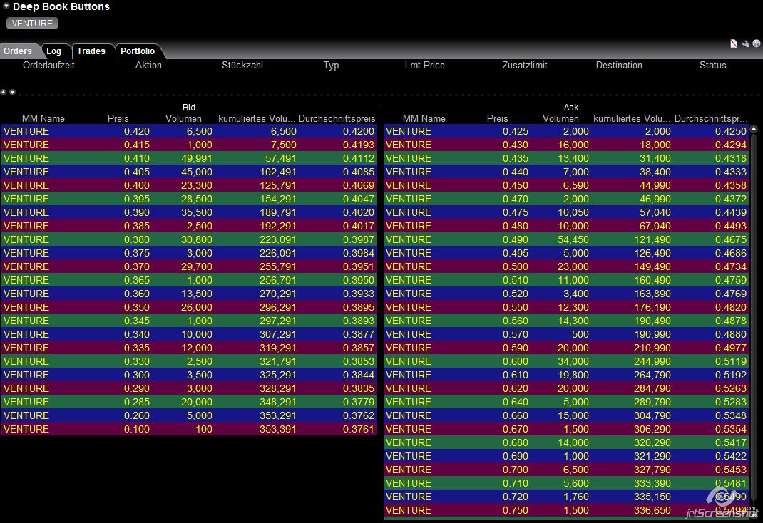This screenshot has width=763, height=523.
Task: Click the Bid side Durchschnittspreis header
Action: click(x=337, y=118)
